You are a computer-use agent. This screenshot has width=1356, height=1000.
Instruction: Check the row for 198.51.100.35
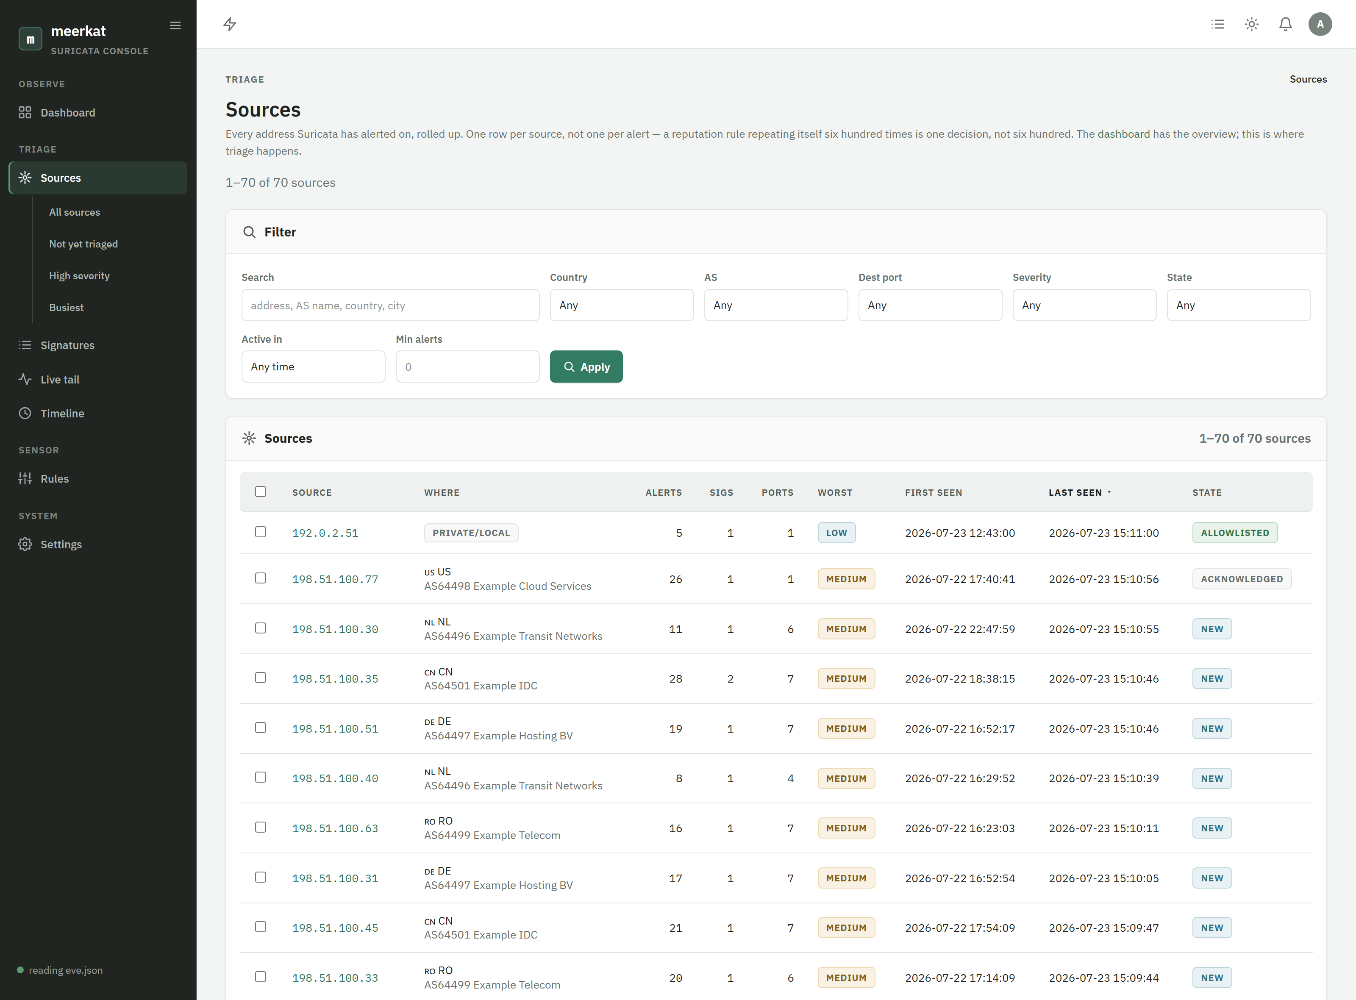click(x=260, y=678)
